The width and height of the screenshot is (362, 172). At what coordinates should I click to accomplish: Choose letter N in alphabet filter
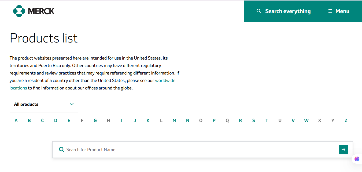click(188, 120)
